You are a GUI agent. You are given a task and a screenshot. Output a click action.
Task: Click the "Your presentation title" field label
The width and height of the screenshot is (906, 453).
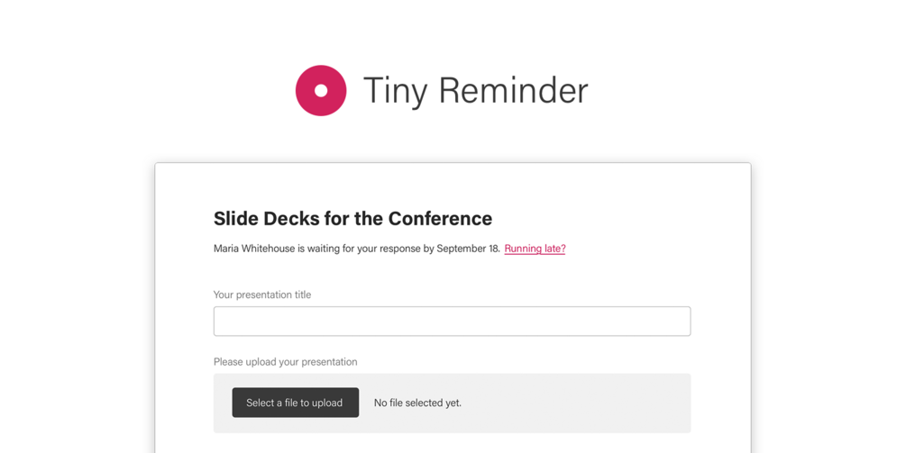coord(261,294)
